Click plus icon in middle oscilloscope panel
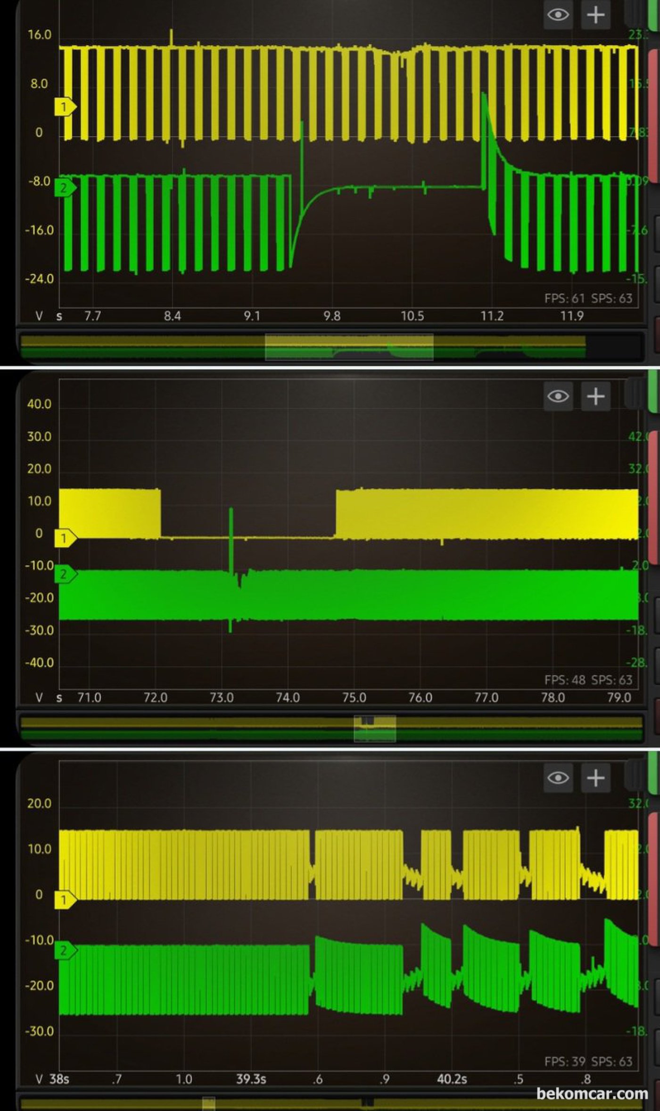This screenshot has height=1111, width=660. (595, 396)
